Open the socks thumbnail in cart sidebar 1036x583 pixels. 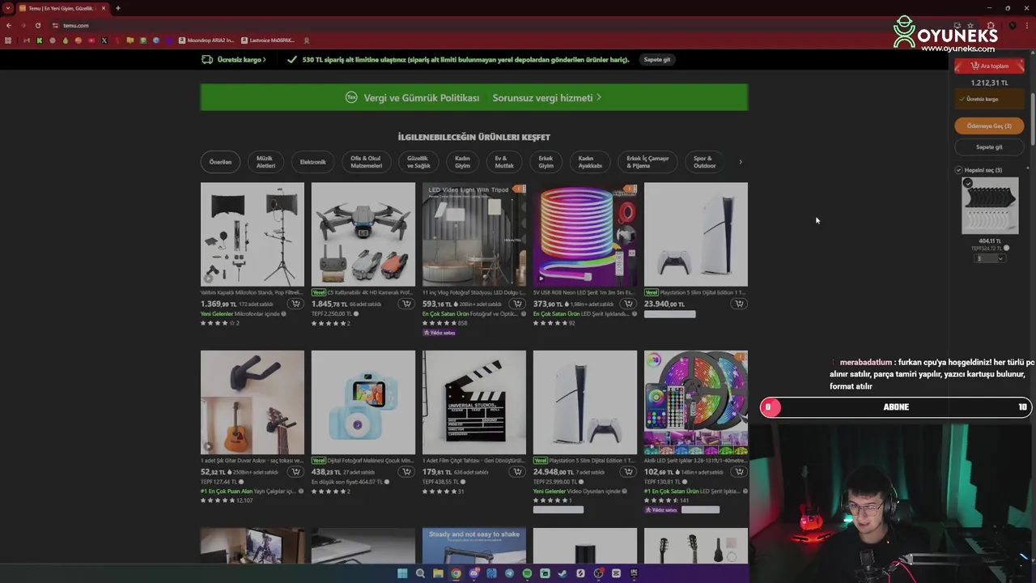click(x=990, y=206)
